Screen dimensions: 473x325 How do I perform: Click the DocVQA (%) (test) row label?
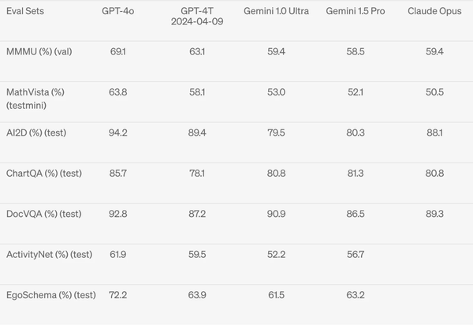click(x=43, y=214)
